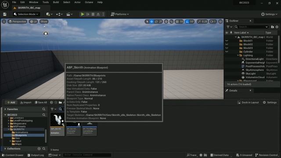Toggle visibility of Block02 folder
Viewport: 281px width, 158px height.
click(227, 44)
